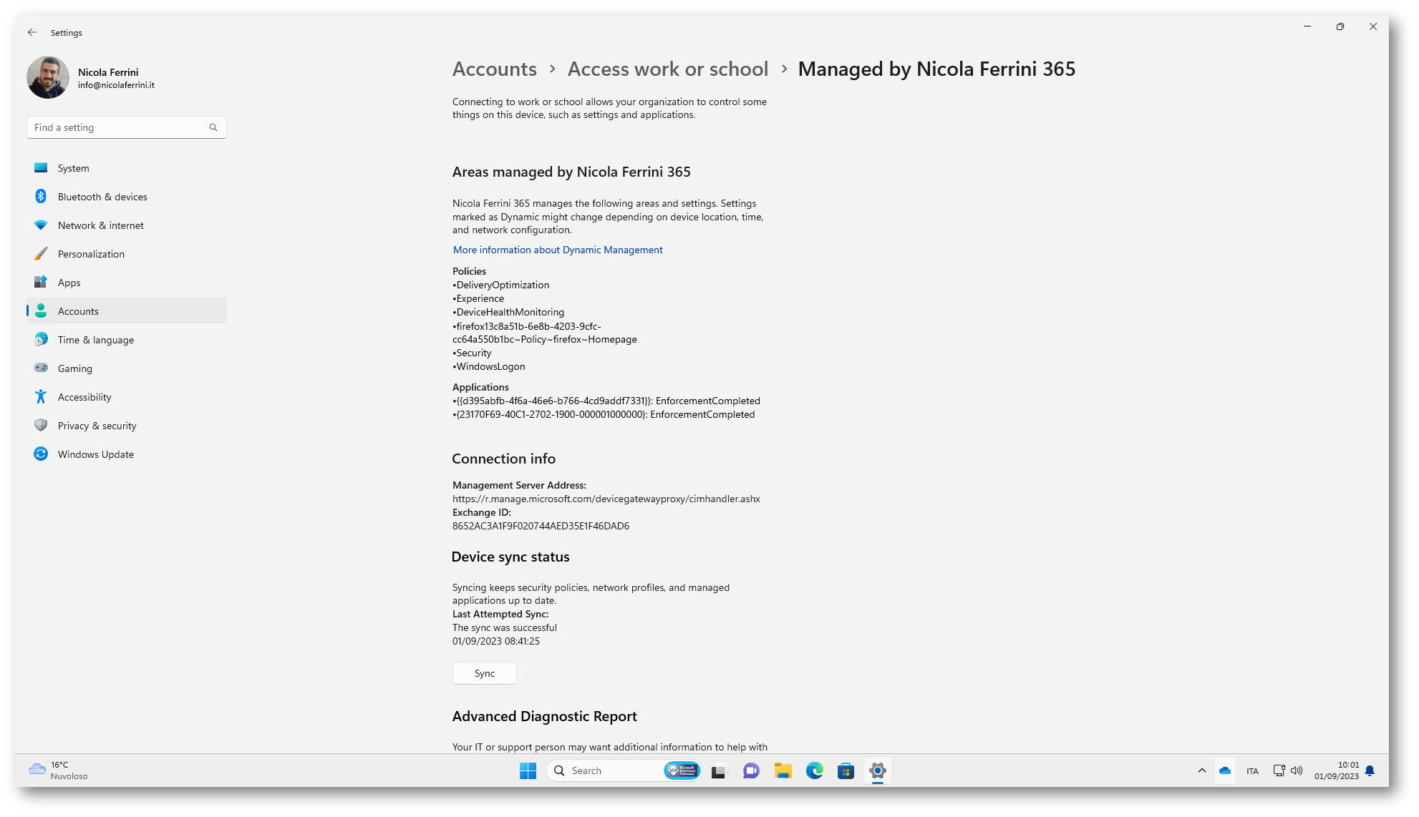1419x817 pixels.
Task: Click the Exchange ID value 8652AC3A1F9F...
Action: (541, 526)
